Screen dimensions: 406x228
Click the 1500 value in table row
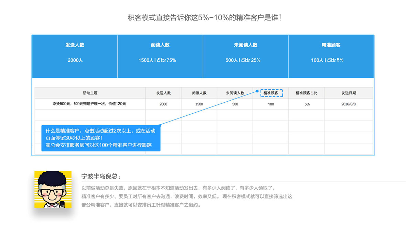(x=199, y=104)
